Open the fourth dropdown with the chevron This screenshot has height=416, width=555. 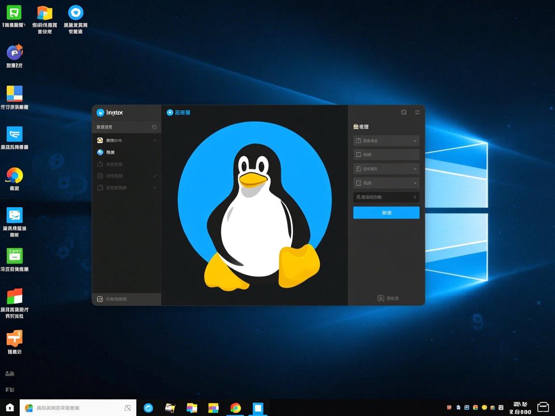[x=386, y=182]
